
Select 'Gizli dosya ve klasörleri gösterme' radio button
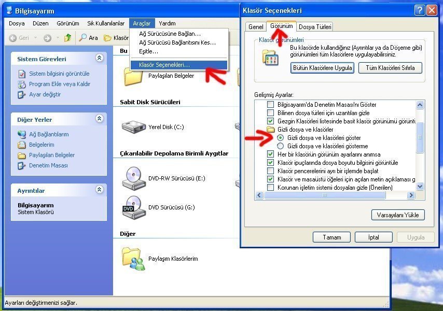pyautogui.click(x=281, y=146)
